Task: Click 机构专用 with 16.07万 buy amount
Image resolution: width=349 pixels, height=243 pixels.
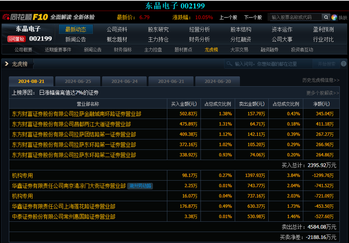Action: pos(22,196)
